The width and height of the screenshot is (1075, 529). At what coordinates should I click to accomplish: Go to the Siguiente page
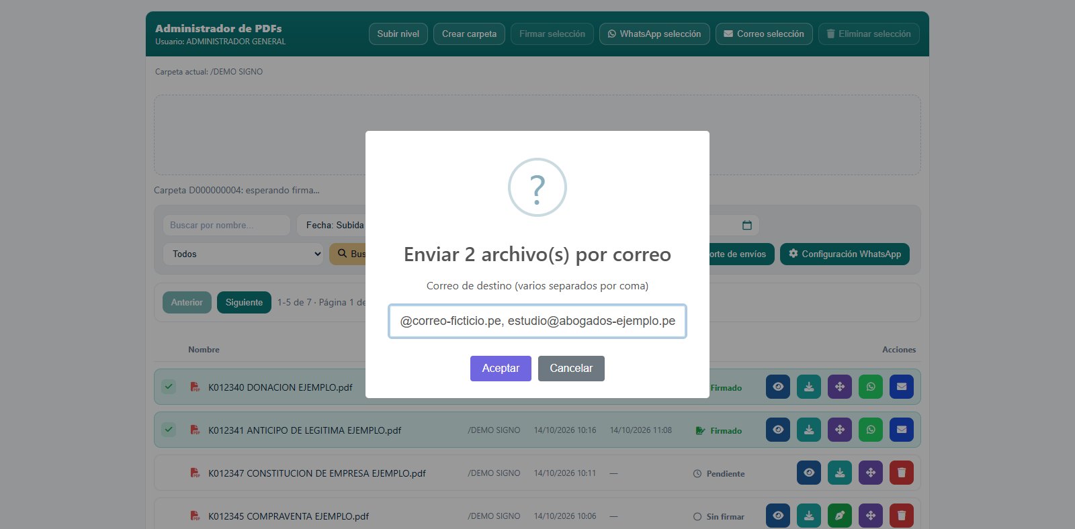244,302
